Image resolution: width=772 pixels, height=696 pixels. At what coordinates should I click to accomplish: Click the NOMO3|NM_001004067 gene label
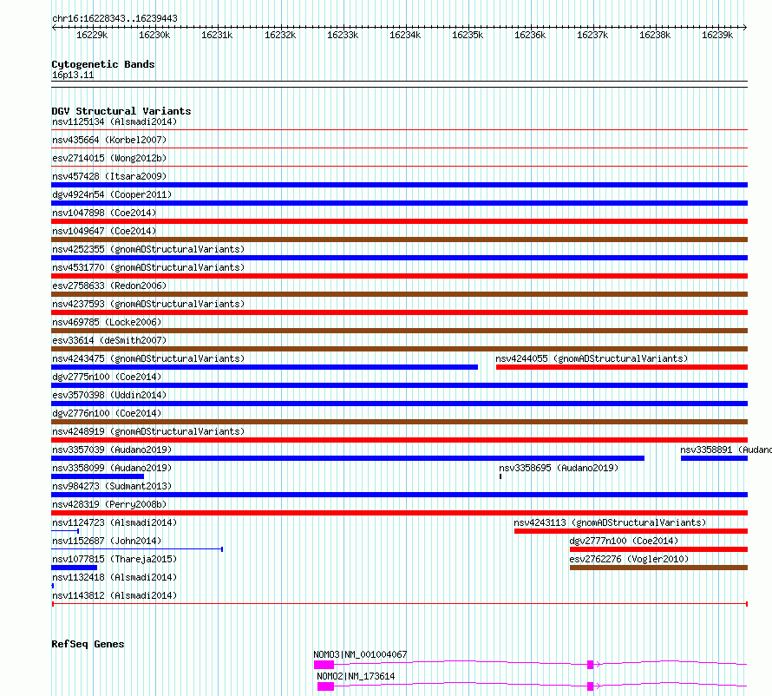coord(360,654)
